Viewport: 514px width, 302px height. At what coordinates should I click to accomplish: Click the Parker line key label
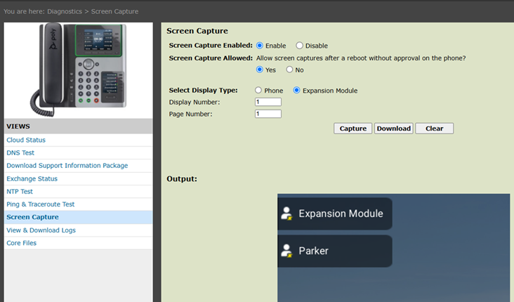coord(313,251)
